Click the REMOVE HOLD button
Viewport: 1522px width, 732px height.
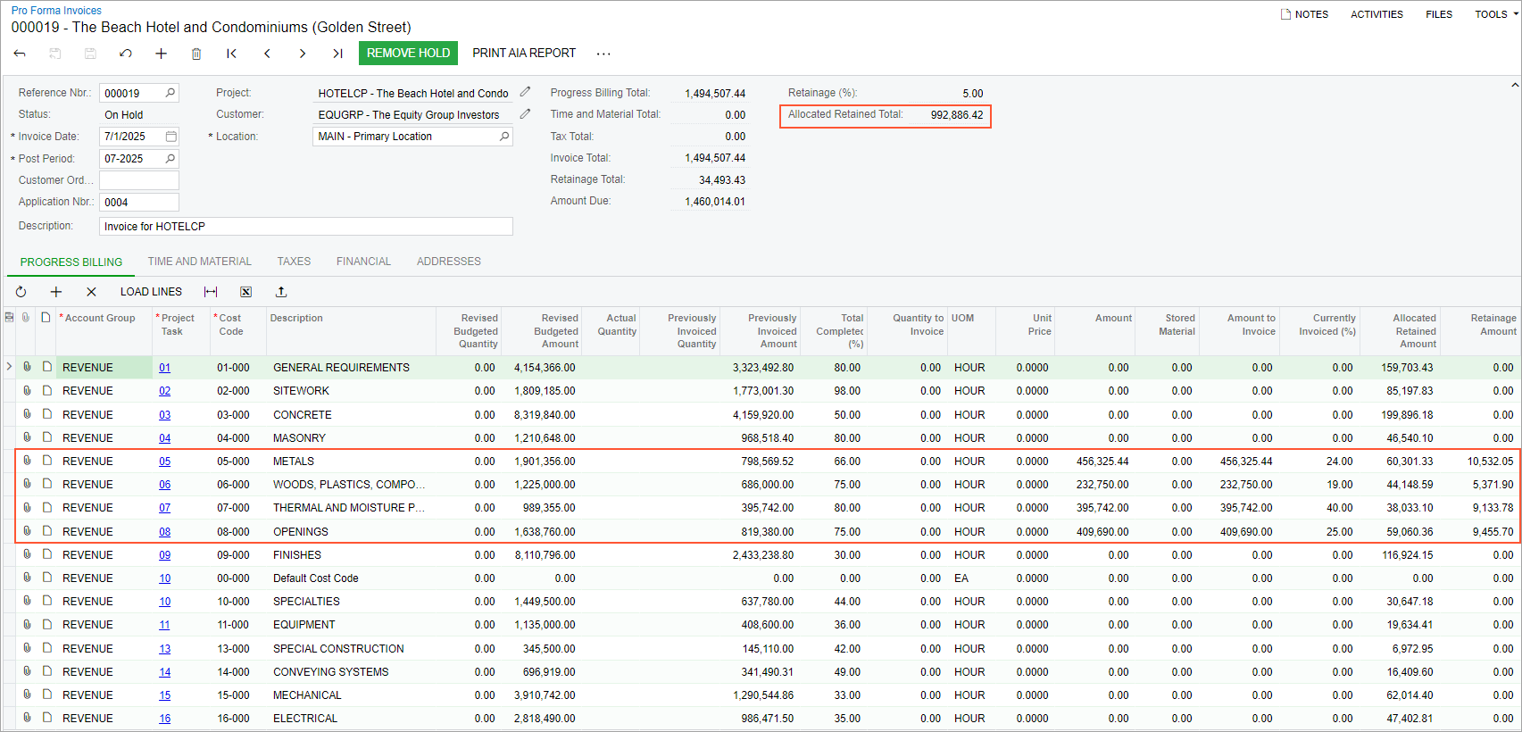(408, 54)
